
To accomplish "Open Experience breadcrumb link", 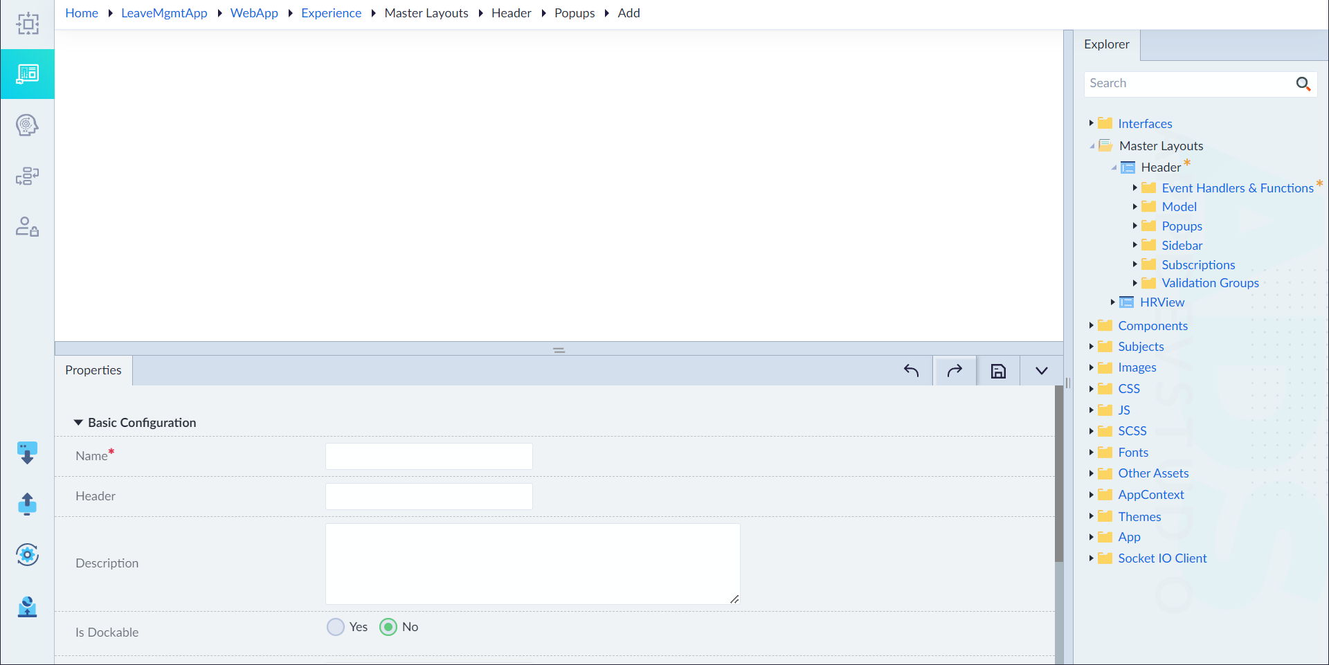I will click(x=331, y=13).
